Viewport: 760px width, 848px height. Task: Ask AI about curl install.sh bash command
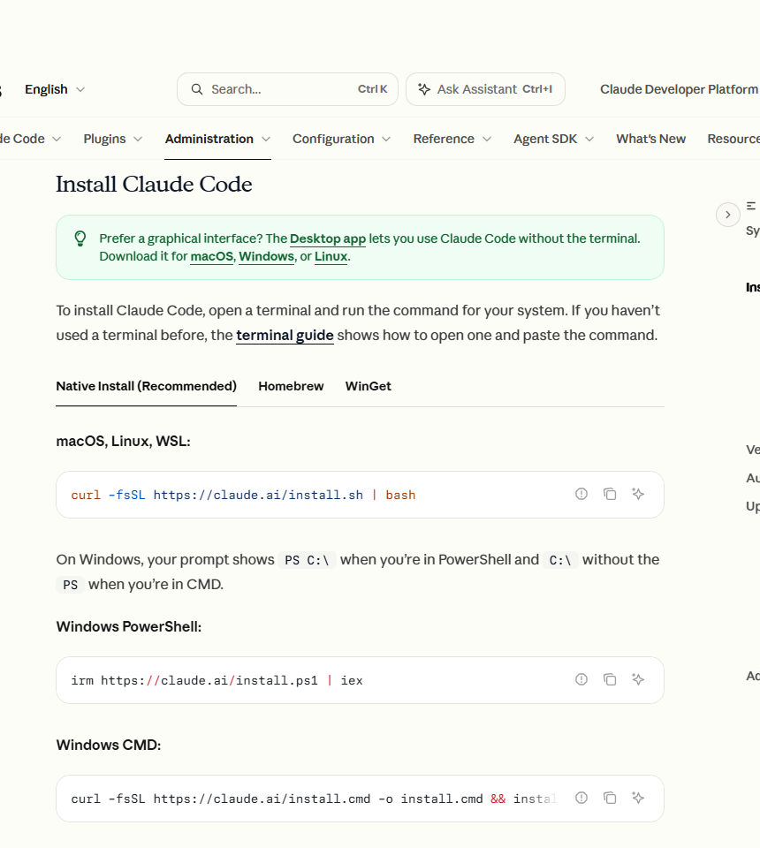point(638,494)
